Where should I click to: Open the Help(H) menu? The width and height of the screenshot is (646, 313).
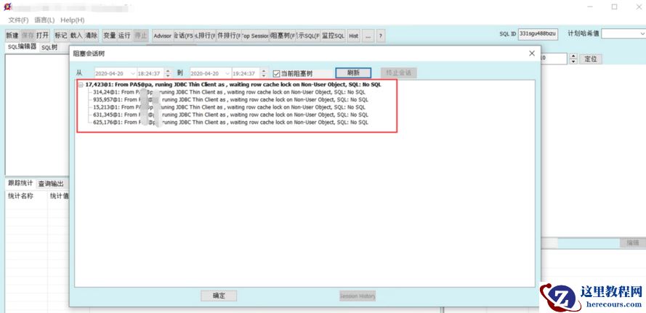pyautogui.click(x=73, y=20)
